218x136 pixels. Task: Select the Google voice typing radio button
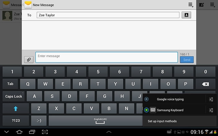pos(146,99)
